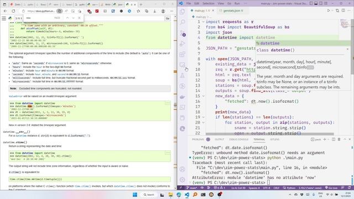Close the VS Code terminal panel
This screenshot has height=199, width=354.
click(350, 139)
